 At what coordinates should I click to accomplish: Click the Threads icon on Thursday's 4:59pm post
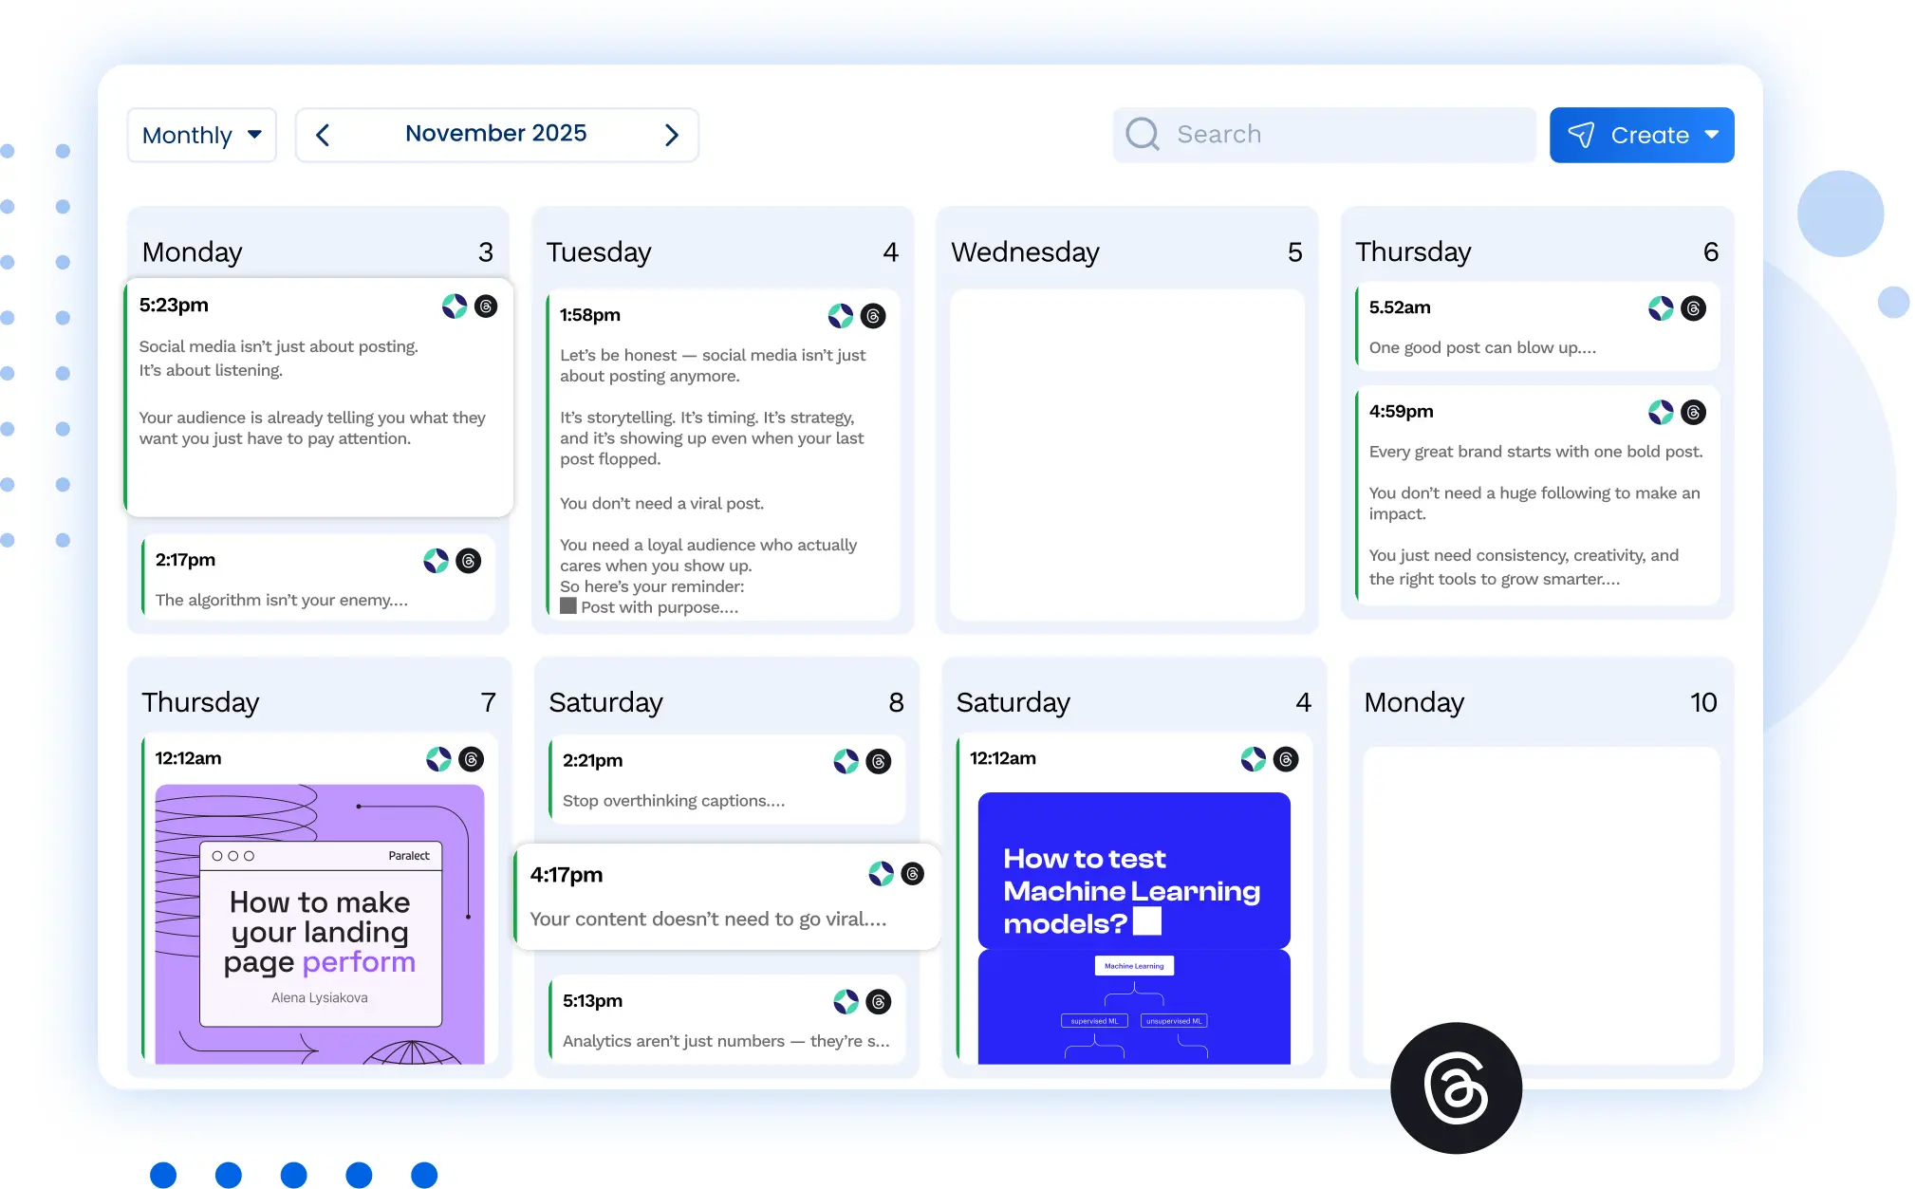pos(1695,412)
